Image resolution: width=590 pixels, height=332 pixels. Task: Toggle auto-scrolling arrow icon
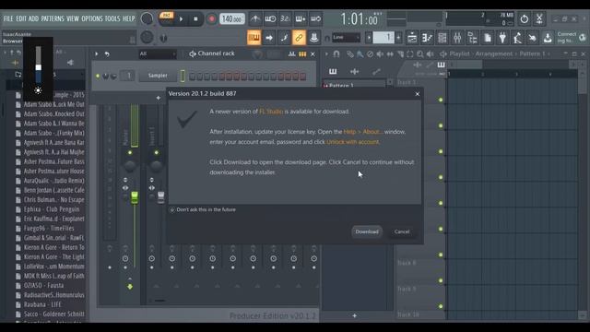[269, 38]
